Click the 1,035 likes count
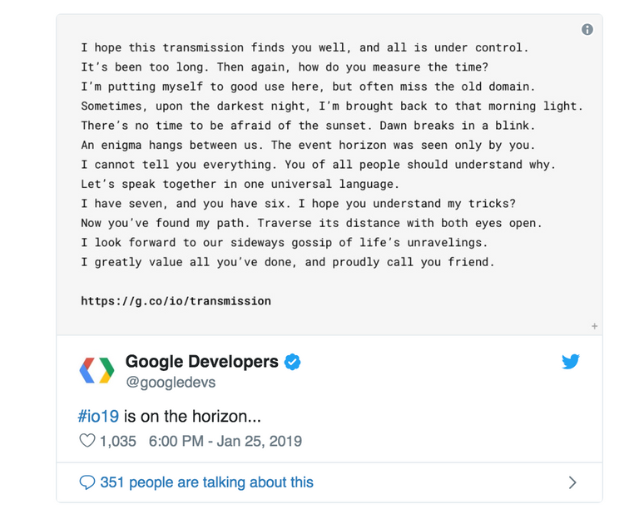Image resolution: width=639 pixels, height=524 pixels. point(117,441)
